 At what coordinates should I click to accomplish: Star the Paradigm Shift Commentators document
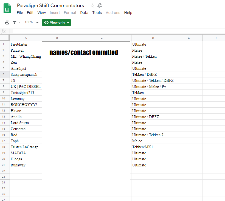click(x=92, y=5)
